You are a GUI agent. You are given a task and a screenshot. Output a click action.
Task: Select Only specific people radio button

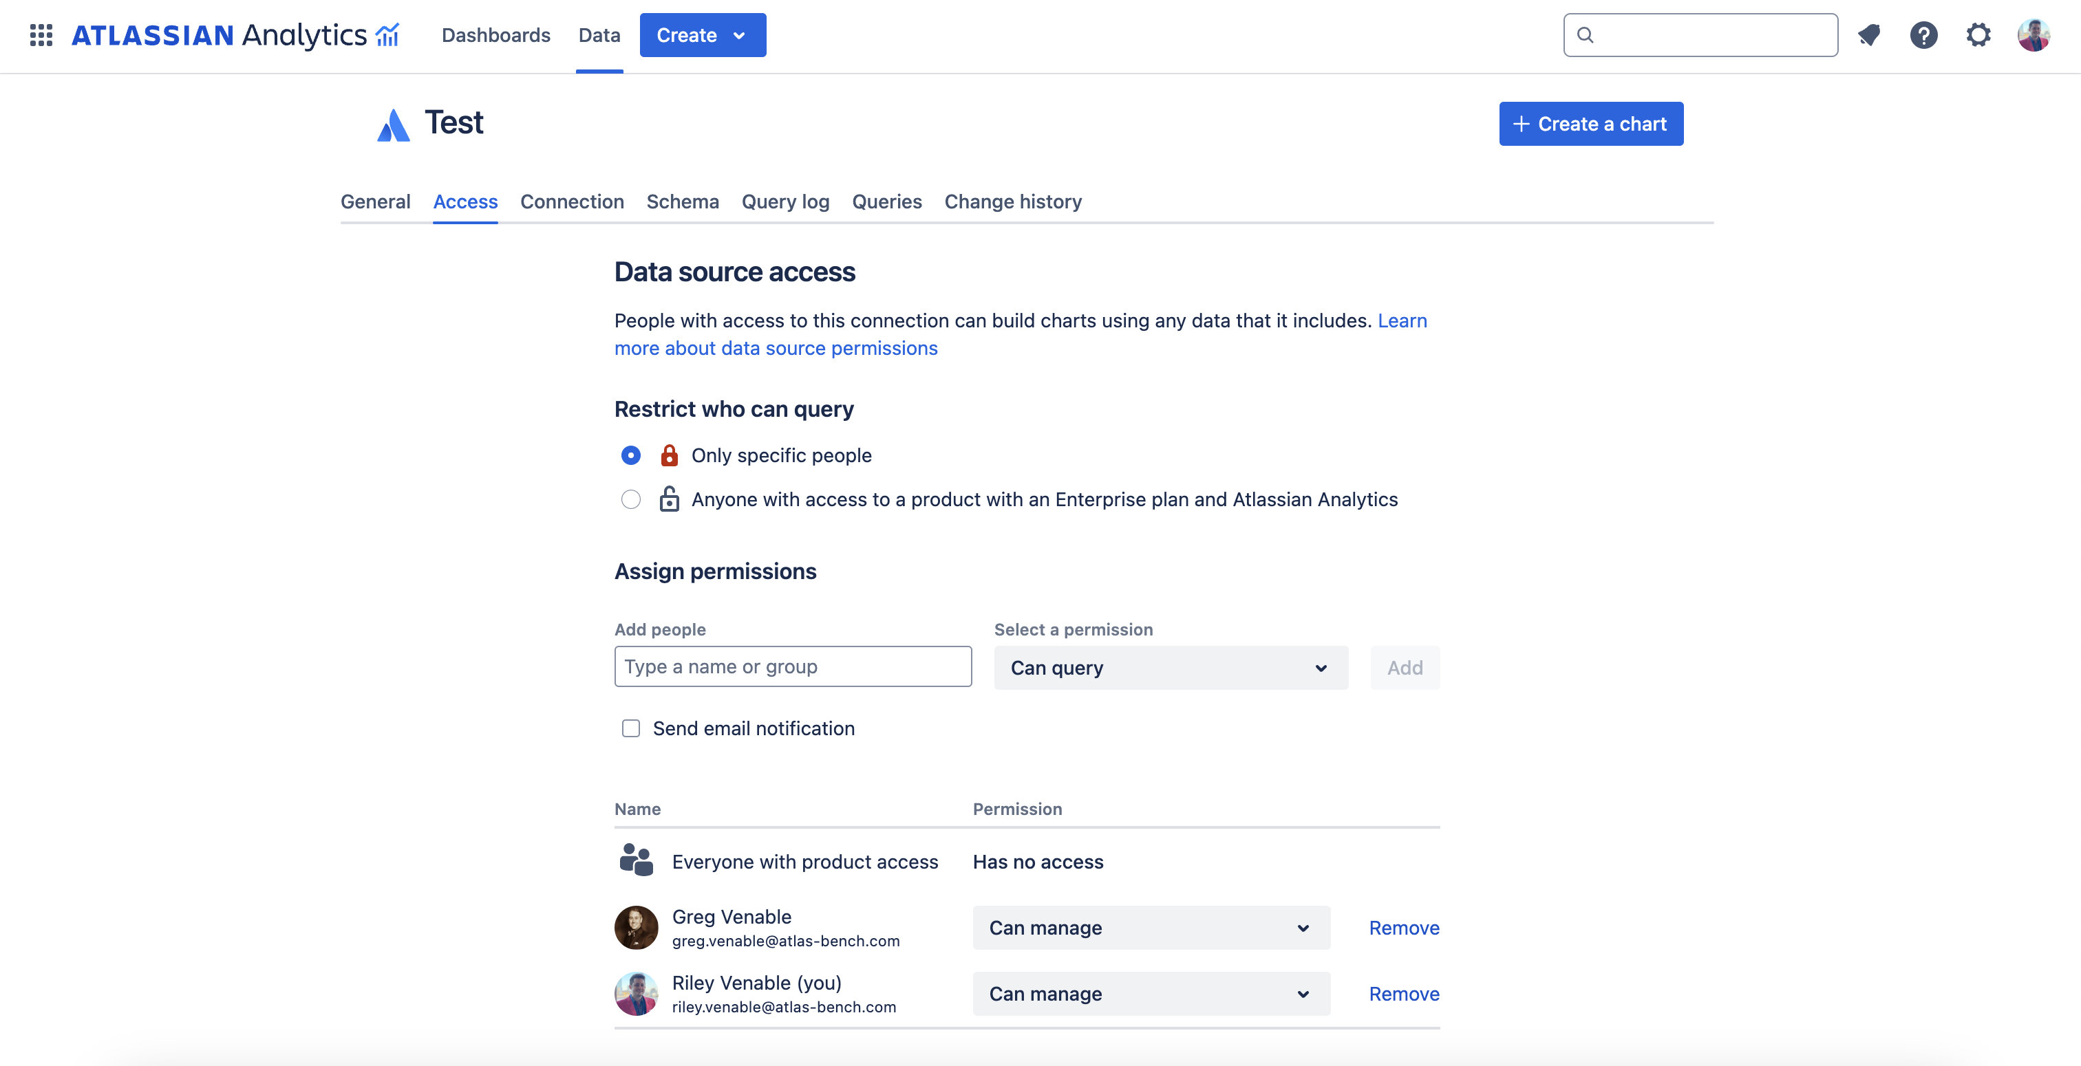631,455
